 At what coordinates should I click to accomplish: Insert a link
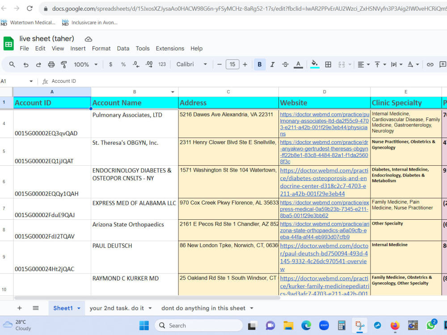pos(430,64)
